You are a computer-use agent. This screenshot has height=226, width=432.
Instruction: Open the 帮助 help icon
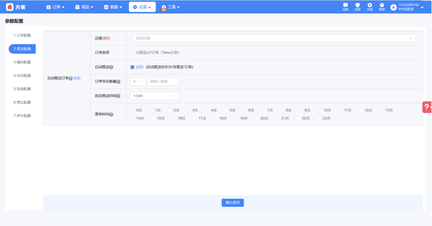coord(382,6)
